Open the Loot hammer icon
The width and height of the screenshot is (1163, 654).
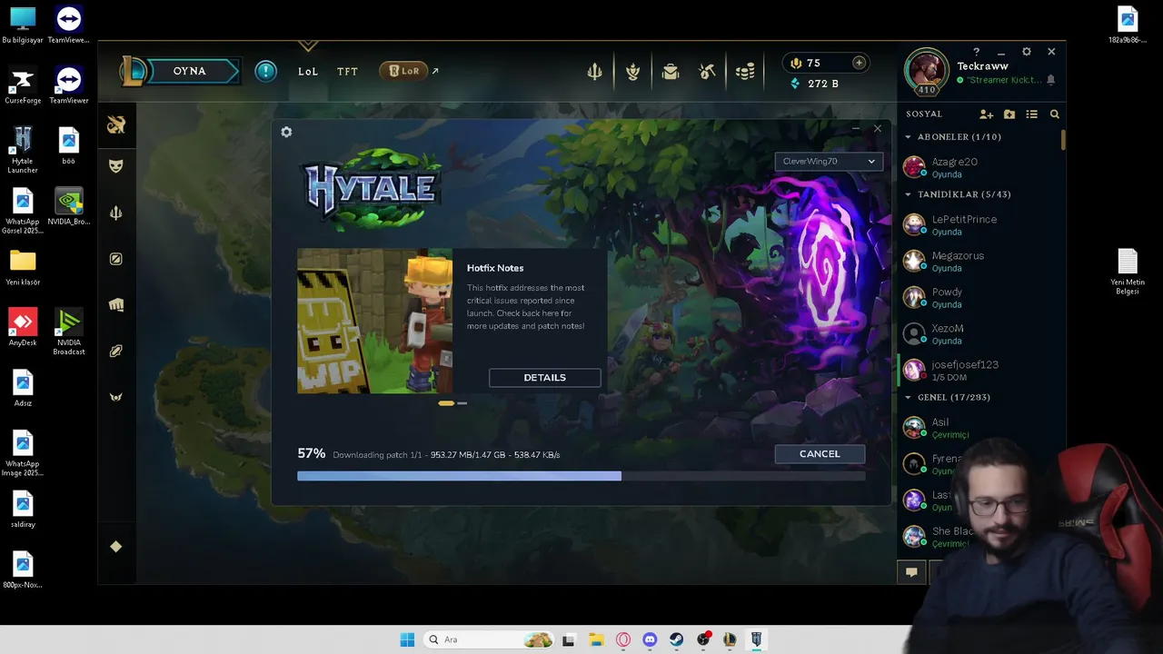pos(708,72)
